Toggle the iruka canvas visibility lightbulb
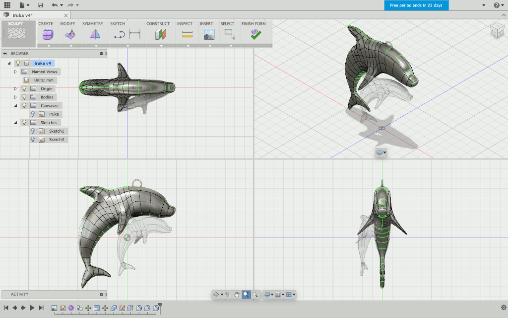The width and height of the screenshot is (508, 318). click(x=33, y=114)
